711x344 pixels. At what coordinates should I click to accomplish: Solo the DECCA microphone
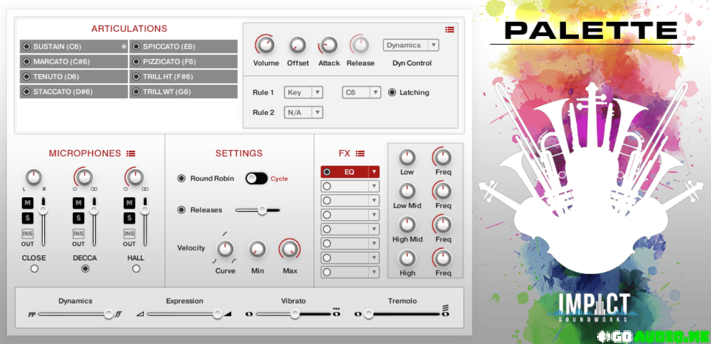[78, 218]
